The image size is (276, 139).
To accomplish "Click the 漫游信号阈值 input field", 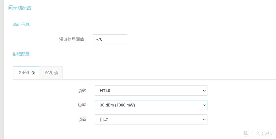I will pos(110,39).
